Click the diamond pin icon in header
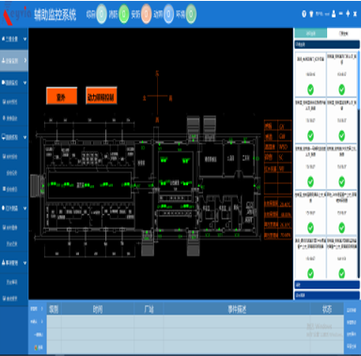 pyautogui.click(x=348, y=13)
